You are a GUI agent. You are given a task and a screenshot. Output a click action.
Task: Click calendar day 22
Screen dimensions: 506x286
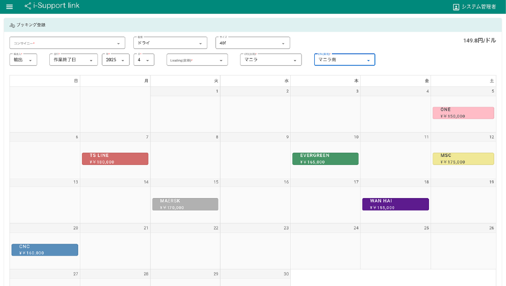pyautogui.click(x=185, y=246)
